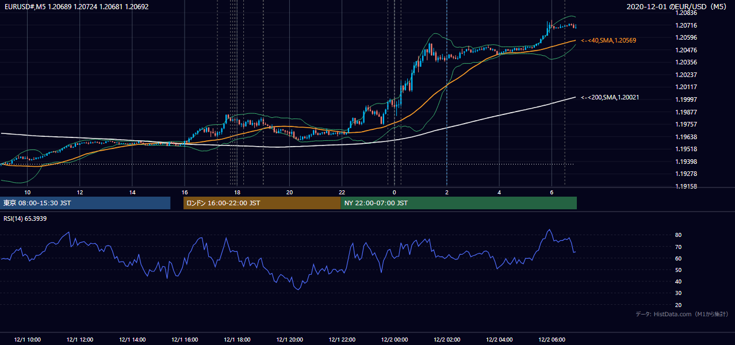Viewport: 735px width, 345px height.
Task: Click the 12/1 14:00 date label
Action: coord(132,339)
